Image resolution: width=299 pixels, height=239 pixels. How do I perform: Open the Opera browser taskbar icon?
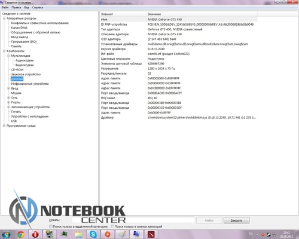point(35,234)
